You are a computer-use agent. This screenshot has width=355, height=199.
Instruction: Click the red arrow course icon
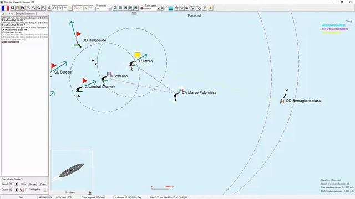[22, 190]
